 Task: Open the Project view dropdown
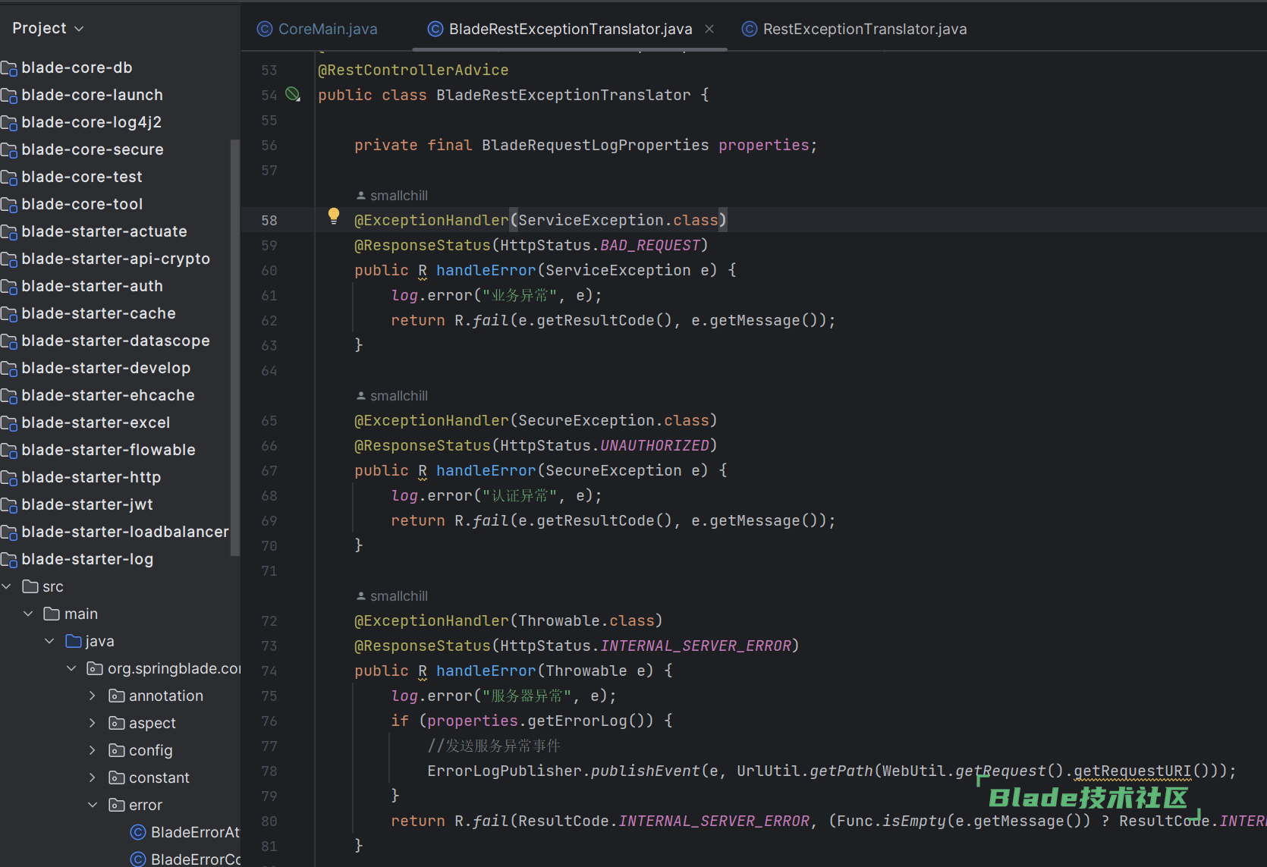(x=47, y=28)
